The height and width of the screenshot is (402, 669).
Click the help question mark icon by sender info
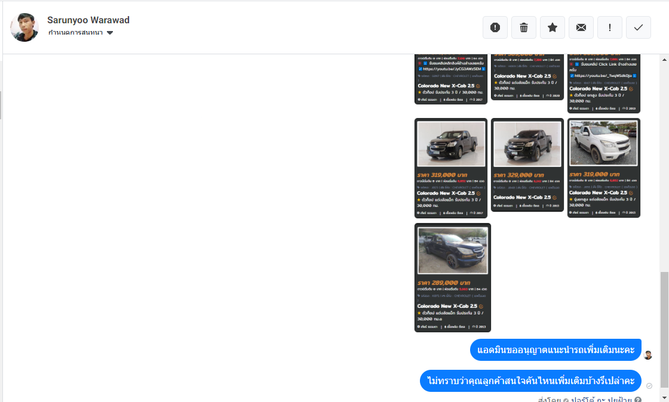point(638,400)
